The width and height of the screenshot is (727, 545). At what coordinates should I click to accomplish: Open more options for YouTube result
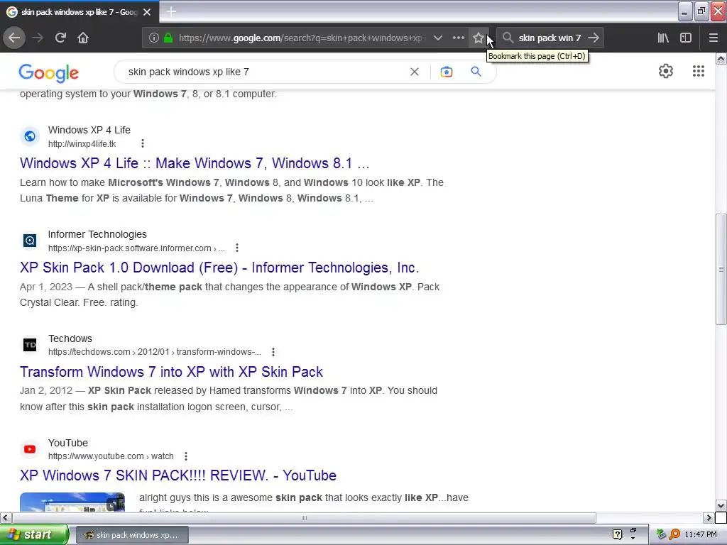[186, 456]
